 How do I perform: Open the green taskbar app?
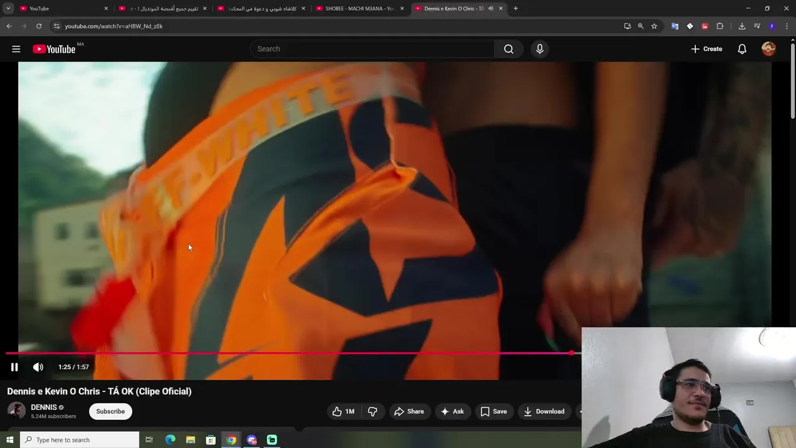click(x=272, y=440)
